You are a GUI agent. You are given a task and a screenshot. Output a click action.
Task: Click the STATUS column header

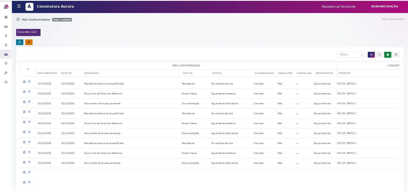[217, 73]
